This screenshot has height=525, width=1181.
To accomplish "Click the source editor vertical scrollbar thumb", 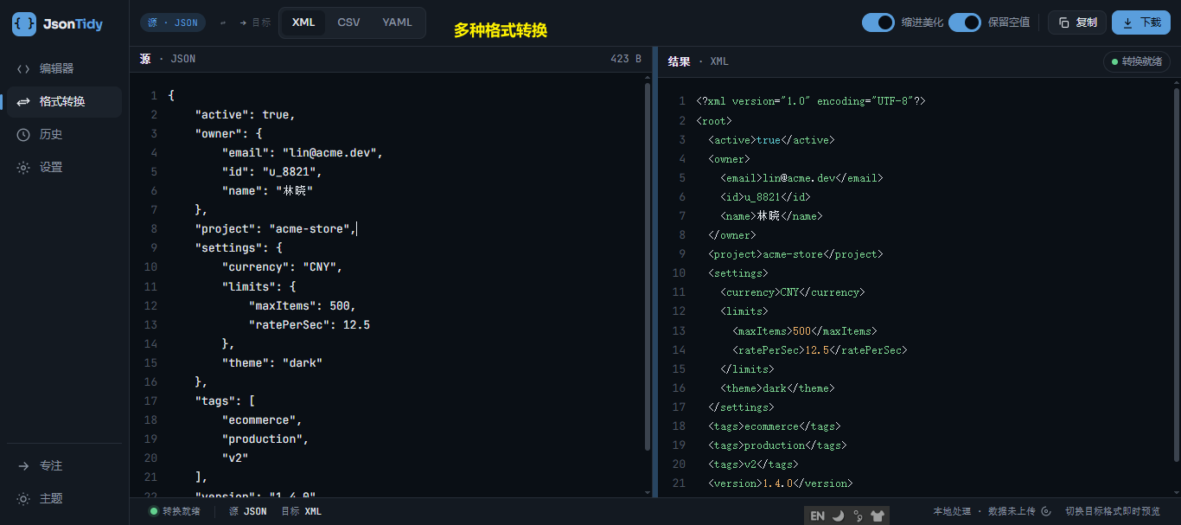I will (x=648, y=266).
